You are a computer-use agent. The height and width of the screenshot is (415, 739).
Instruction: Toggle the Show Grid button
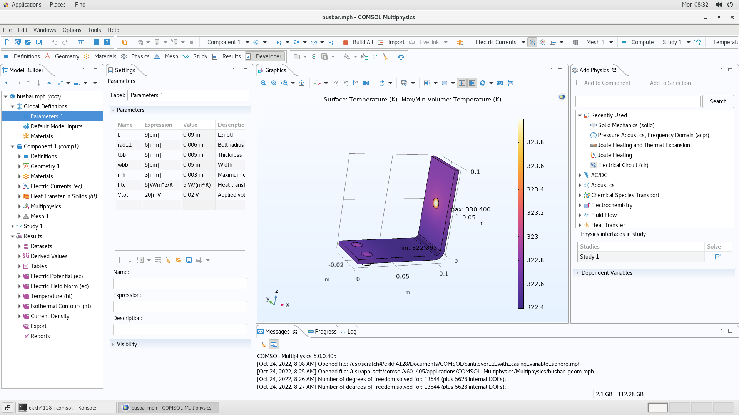(x=472, y=83)
